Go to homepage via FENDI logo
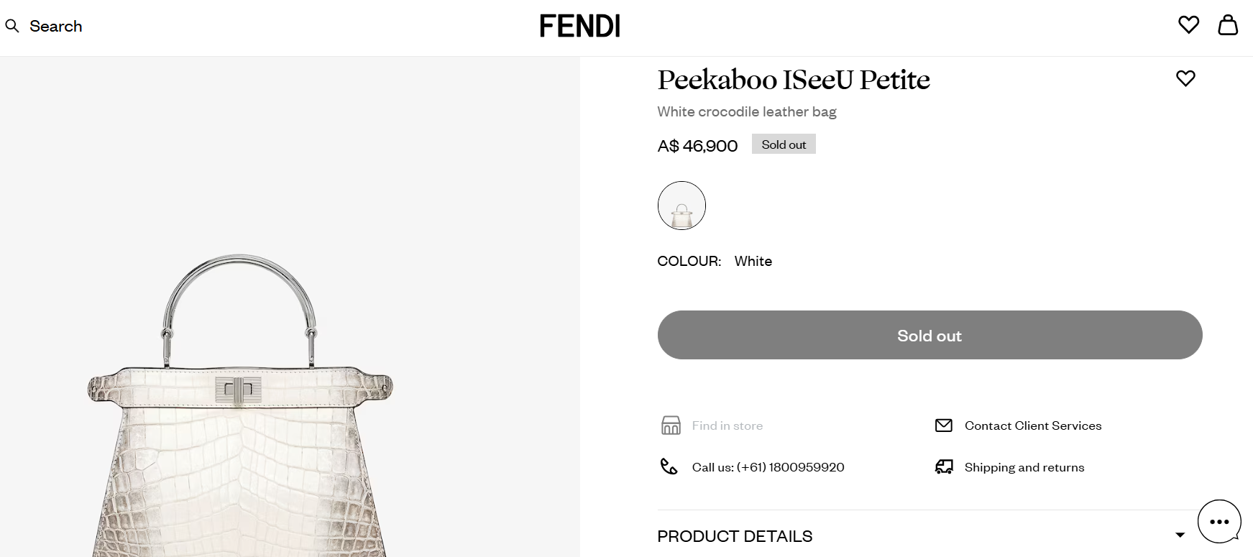Viewport: 1253px width, 557px height. (579, 27)
